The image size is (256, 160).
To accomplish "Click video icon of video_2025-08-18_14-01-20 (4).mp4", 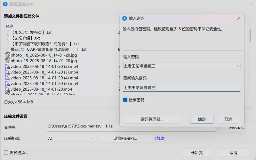I will [7, 78].
